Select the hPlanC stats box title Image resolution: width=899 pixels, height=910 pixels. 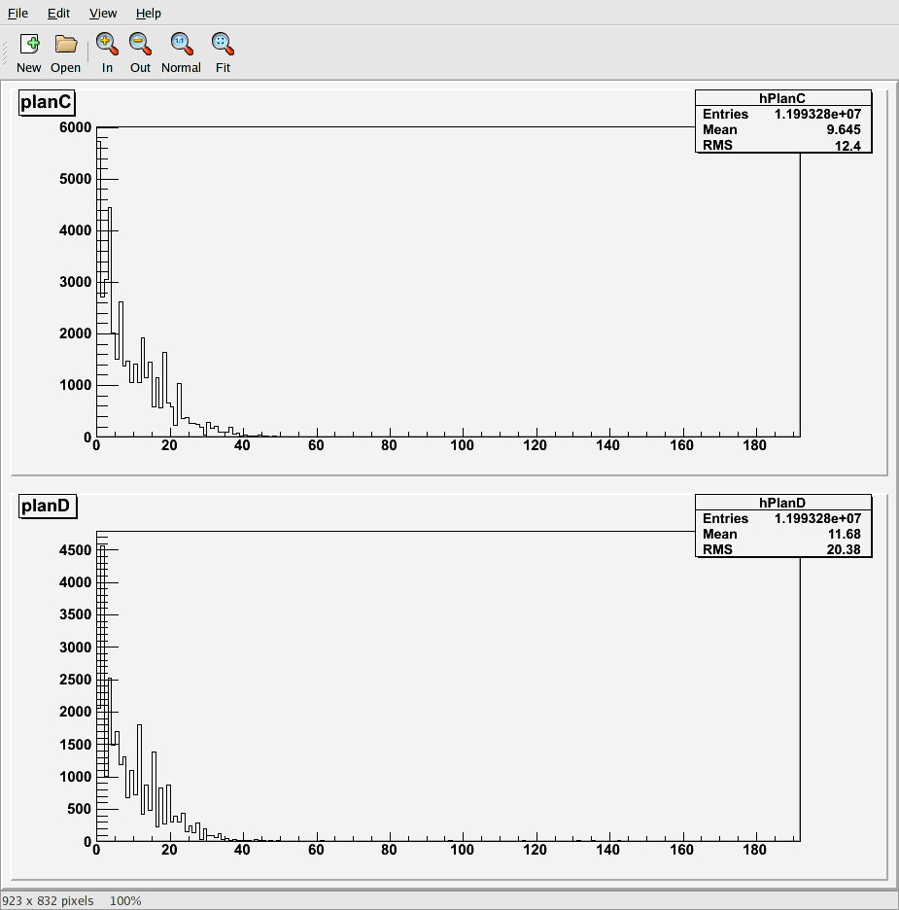click(781, 98)
